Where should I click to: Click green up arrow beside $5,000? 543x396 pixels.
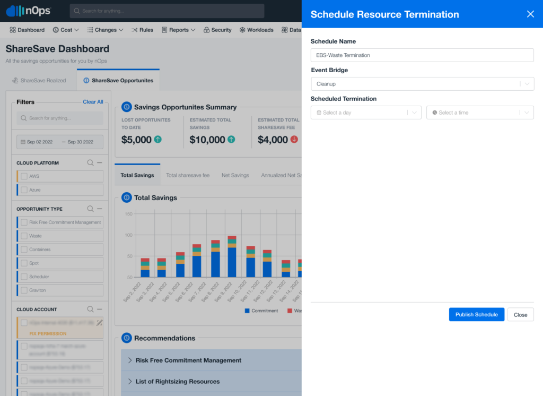pos(157,140)
